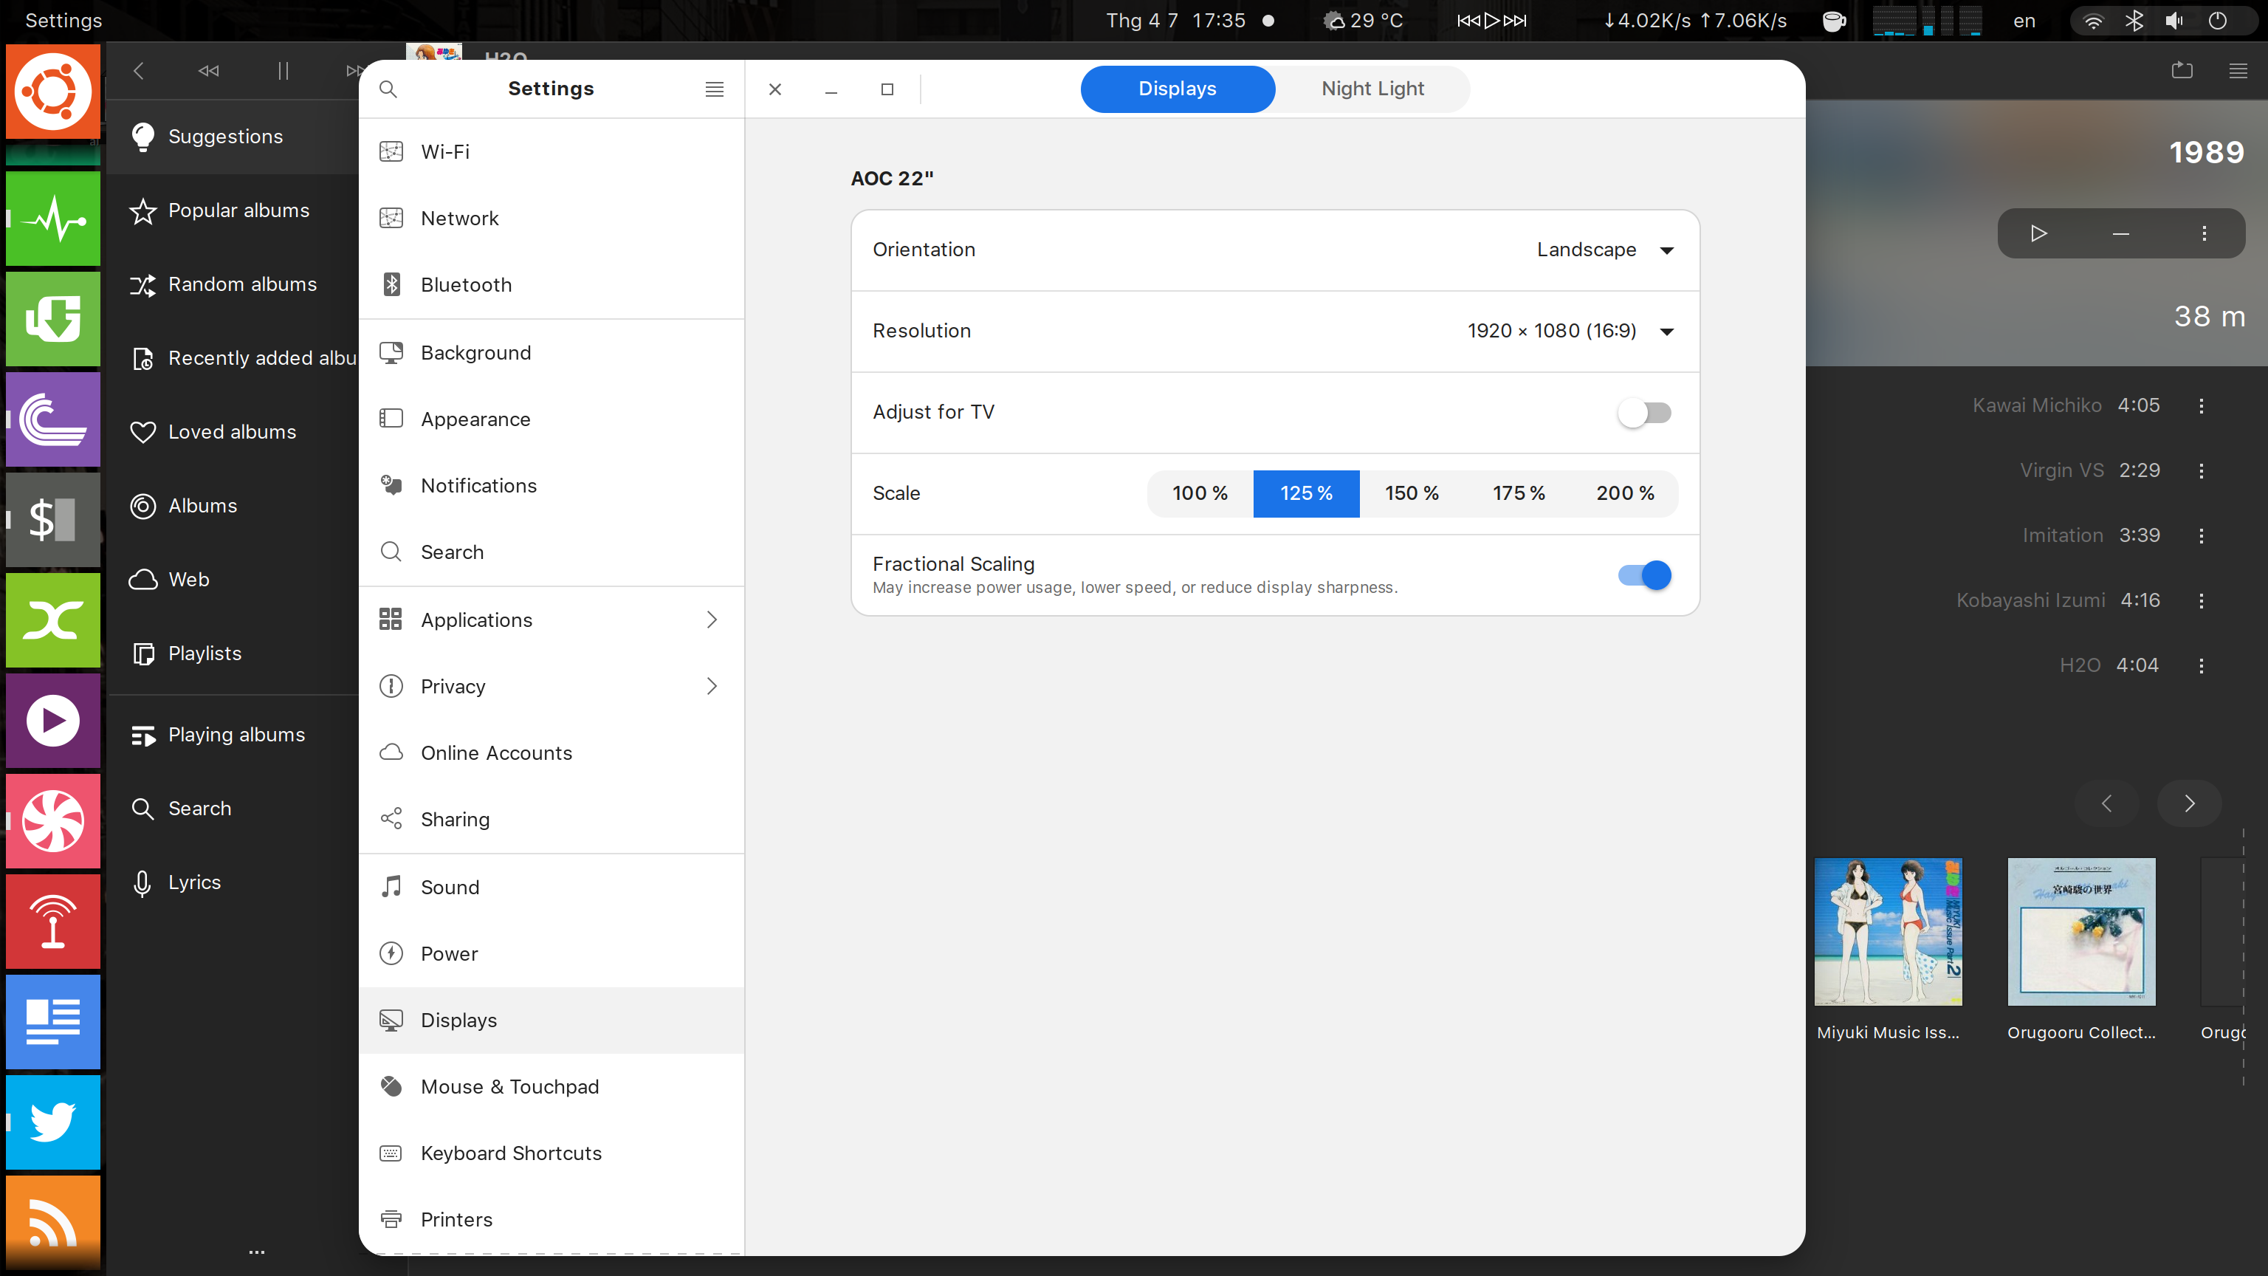
Task: Go to previous album carousel page
Action: (2107, 803)
